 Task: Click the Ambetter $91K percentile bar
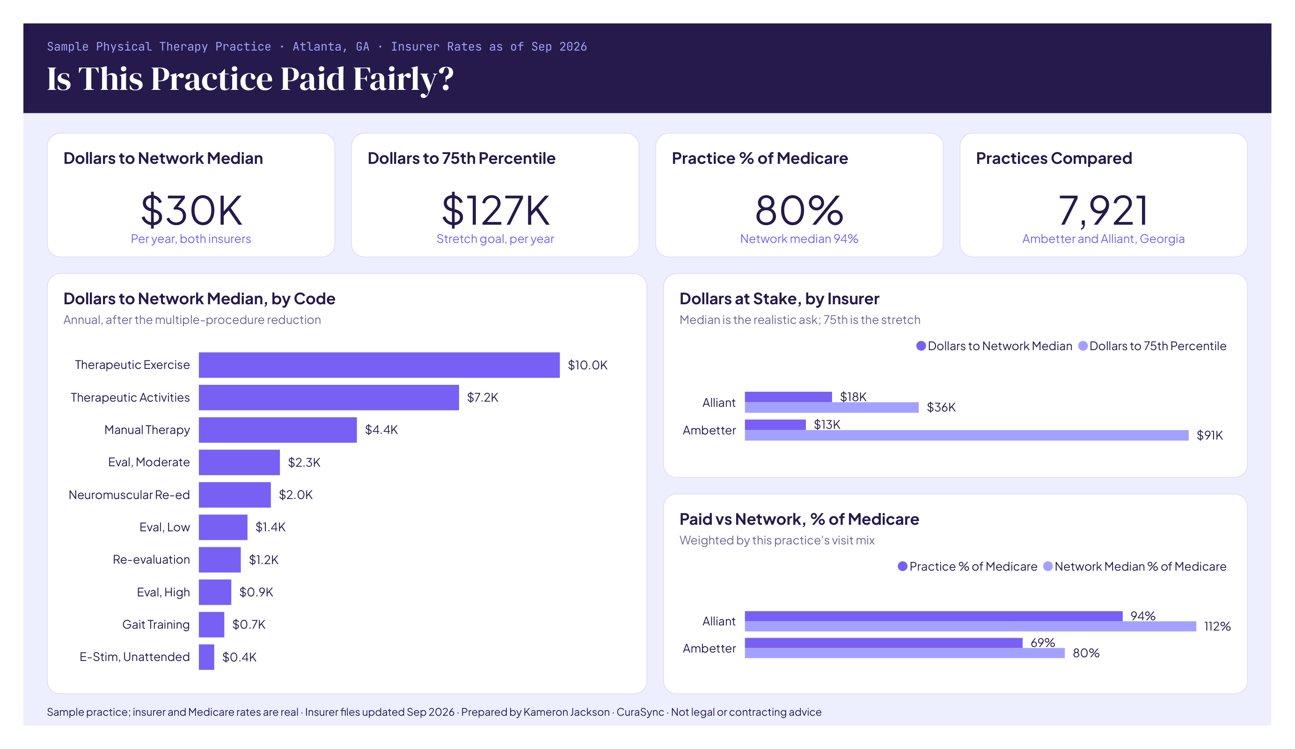click(966, 435)
